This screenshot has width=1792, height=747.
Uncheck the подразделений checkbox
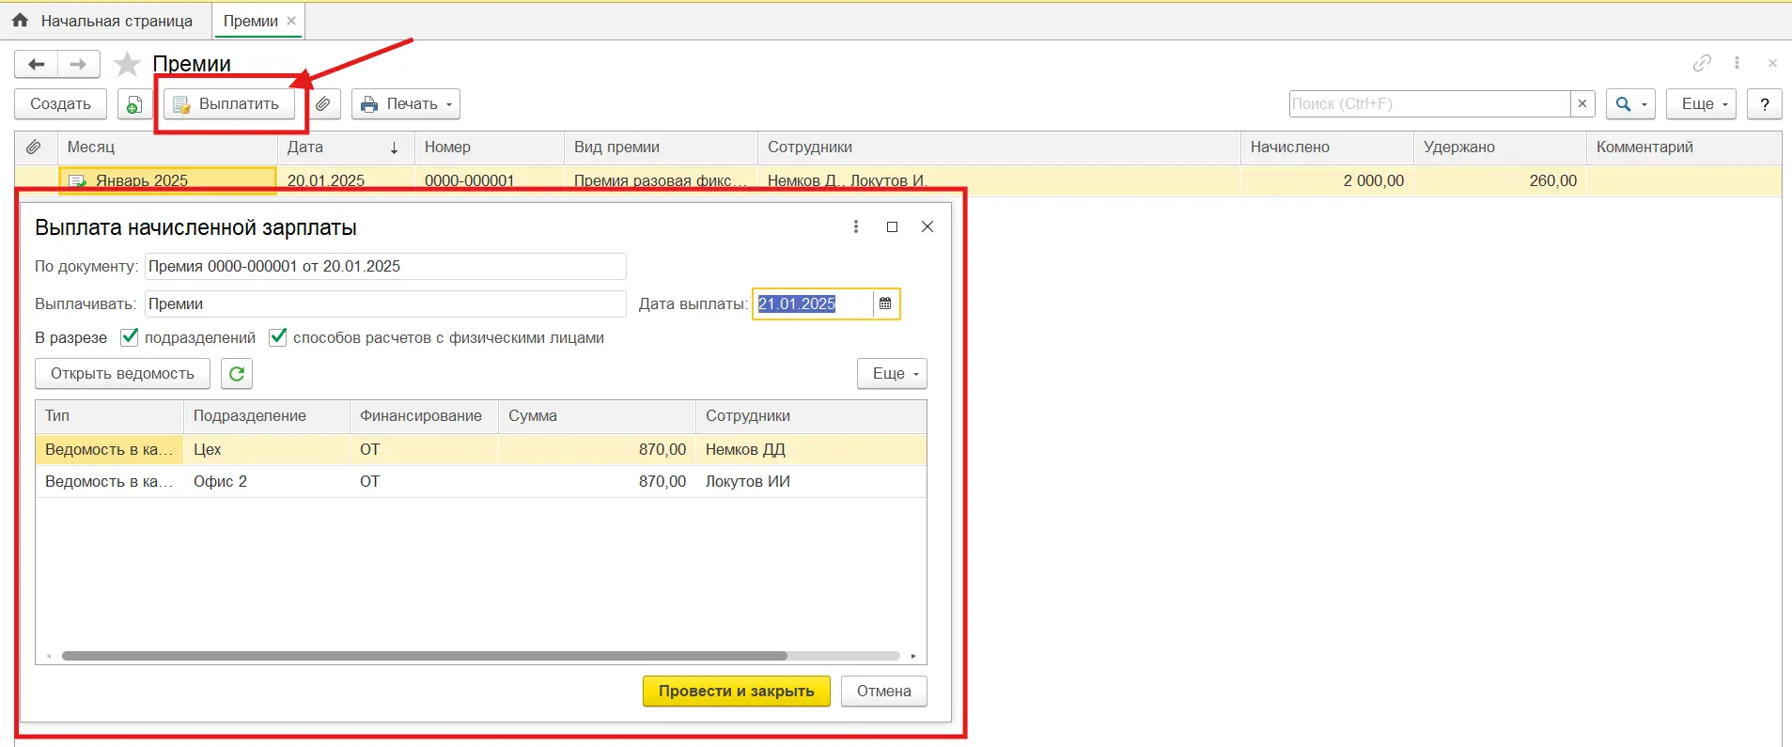coord(131,337)
